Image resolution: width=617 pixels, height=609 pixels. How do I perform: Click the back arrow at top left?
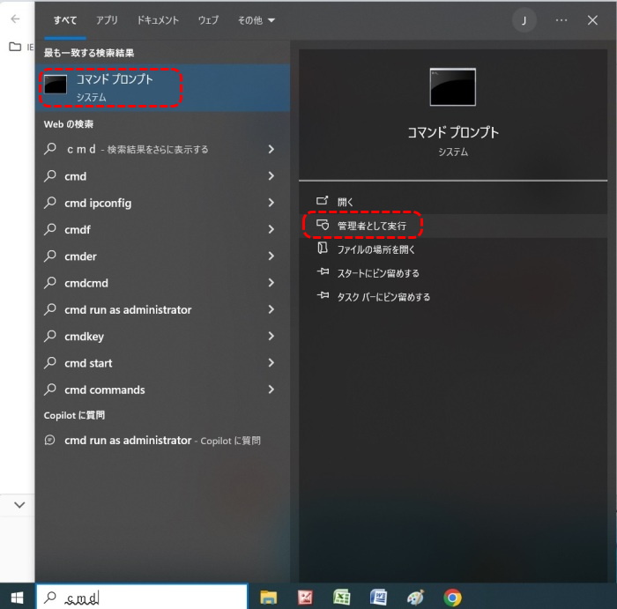15,19
